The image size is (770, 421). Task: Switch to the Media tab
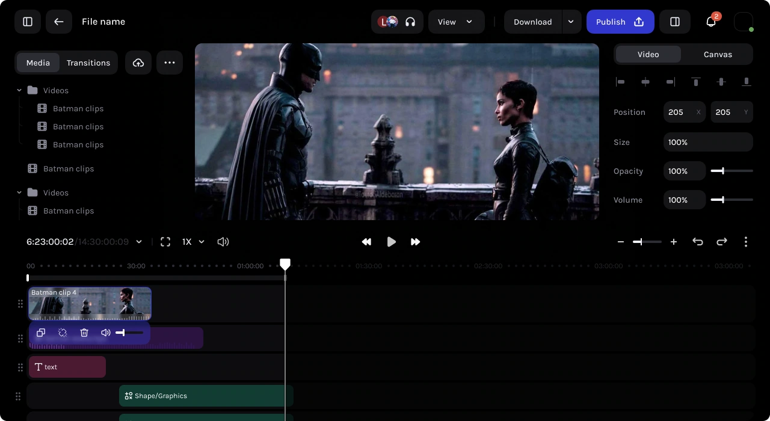[x=38, y=63]
